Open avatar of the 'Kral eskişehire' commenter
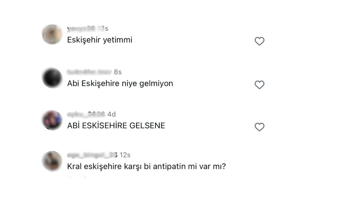 [x=52, y=161]
